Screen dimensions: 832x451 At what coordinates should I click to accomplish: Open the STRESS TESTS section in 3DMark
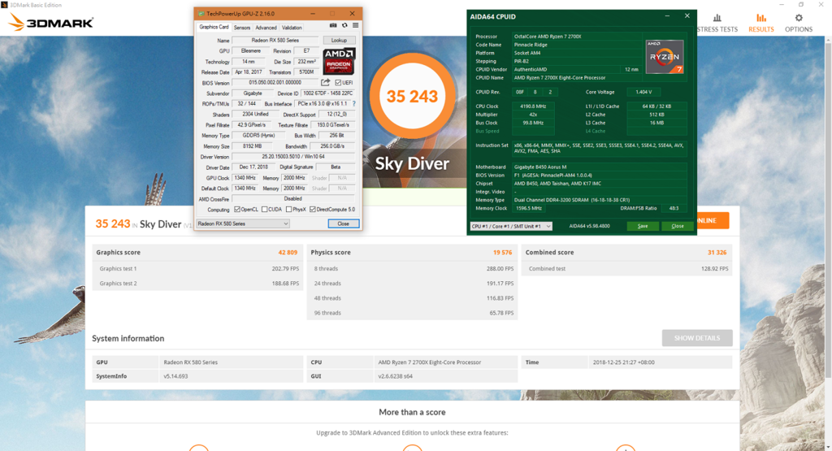tap(717, 22)
